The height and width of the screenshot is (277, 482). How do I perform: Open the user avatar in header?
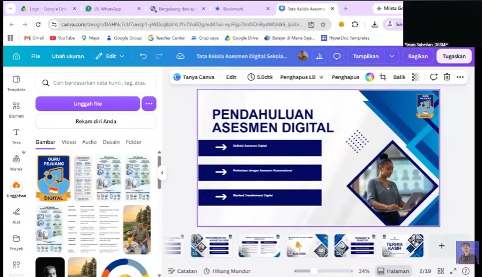pyautogui.click(x=303, y=56)
